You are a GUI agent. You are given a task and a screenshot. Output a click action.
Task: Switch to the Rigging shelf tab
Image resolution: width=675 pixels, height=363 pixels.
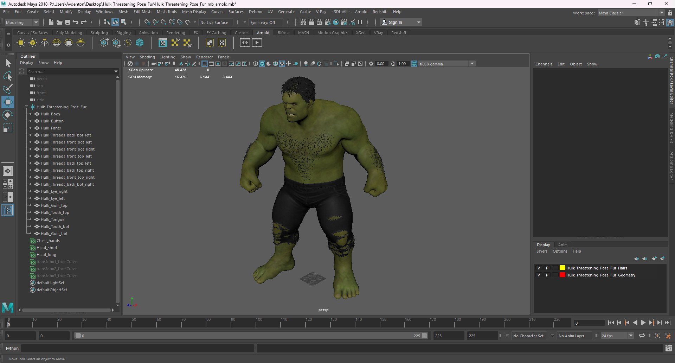click(123, 33)
